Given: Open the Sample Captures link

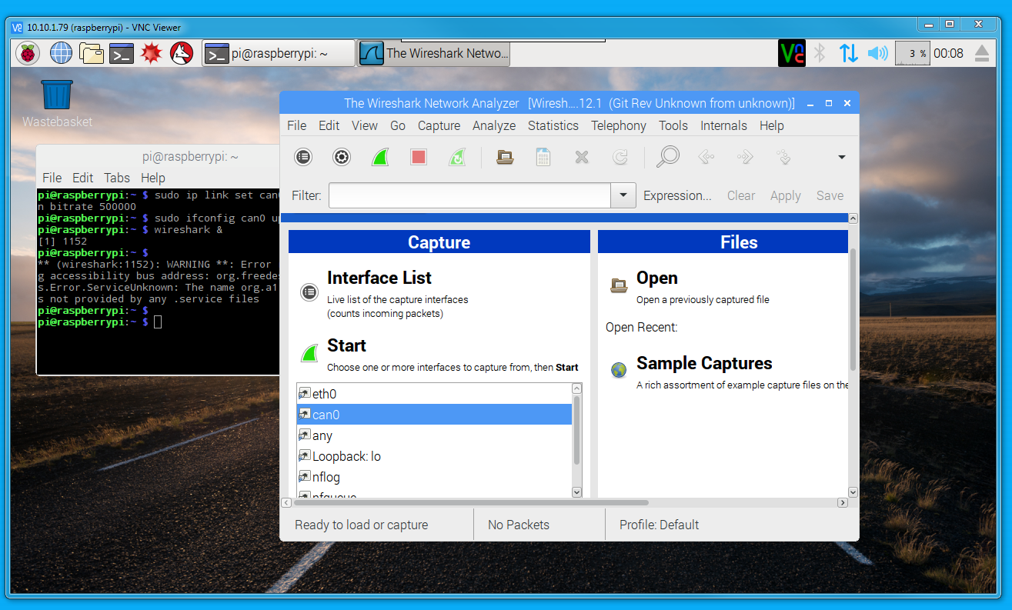Looking at the screenshot, I should tap(704, 363).
